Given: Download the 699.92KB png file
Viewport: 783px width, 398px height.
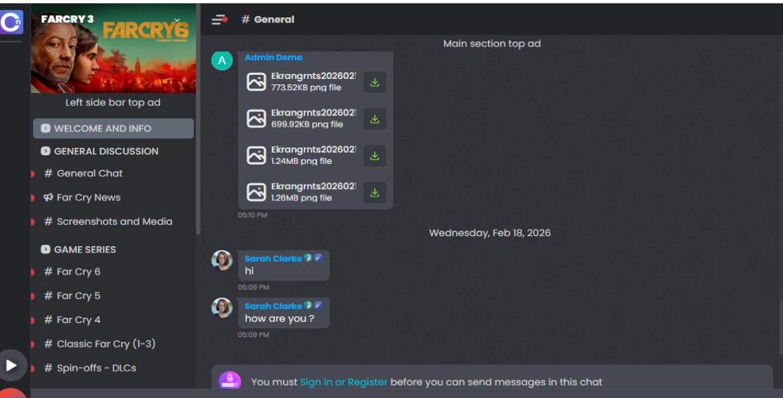Looking at the screenshot, I should click(374, 119).
